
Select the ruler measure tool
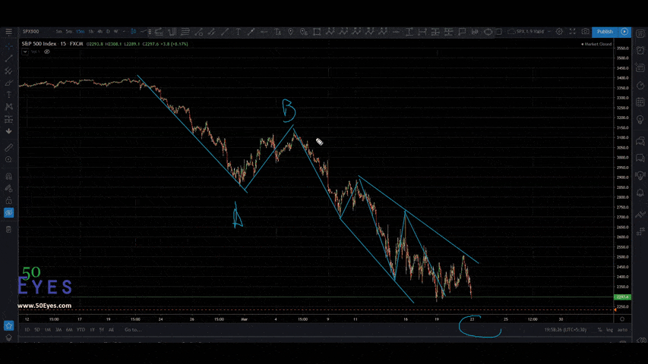click(8, 147)
